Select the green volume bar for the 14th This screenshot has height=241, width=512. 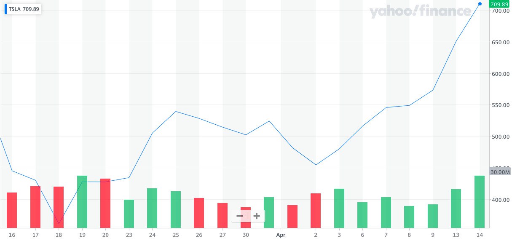coord(480,201)
